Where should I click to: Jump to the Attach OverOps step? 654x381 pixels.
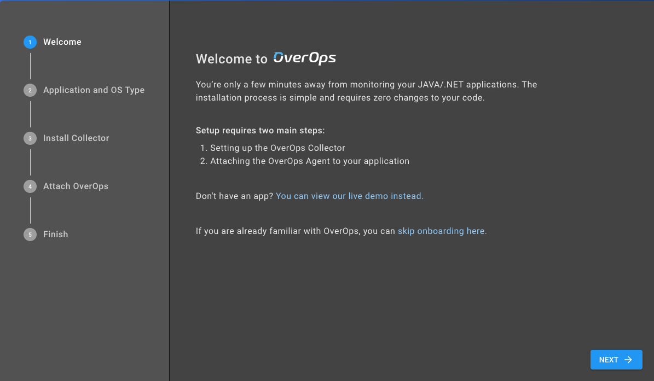coord(76,186)
